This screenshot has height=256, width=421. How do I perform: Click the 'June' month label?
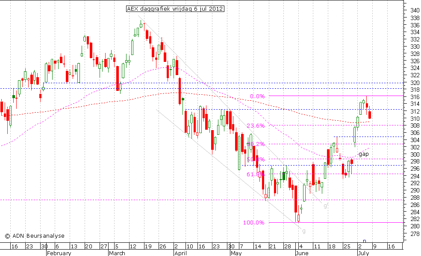[x=302, y=253]
